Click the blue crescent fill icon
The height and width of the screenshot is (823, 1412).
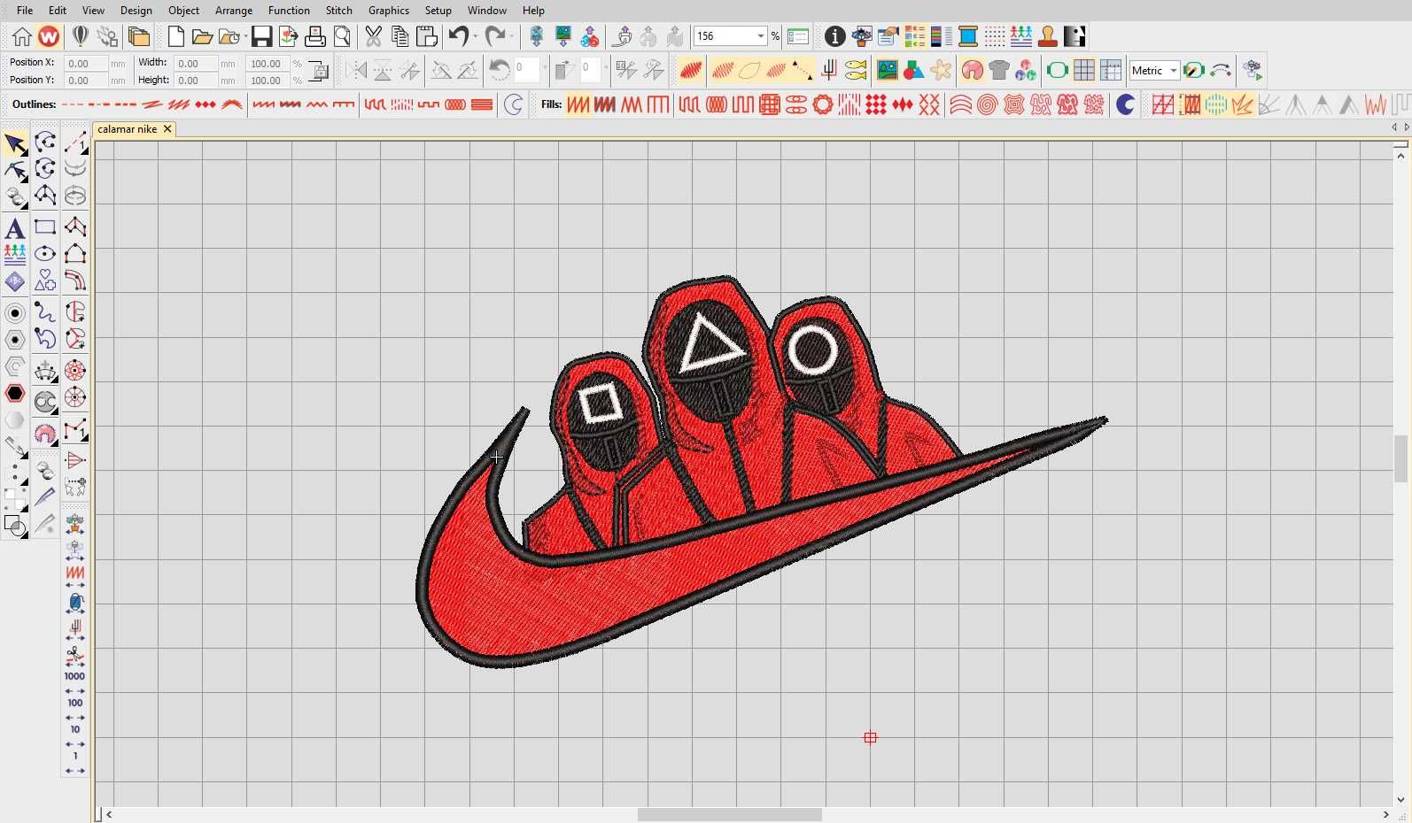click(1125, 104)
